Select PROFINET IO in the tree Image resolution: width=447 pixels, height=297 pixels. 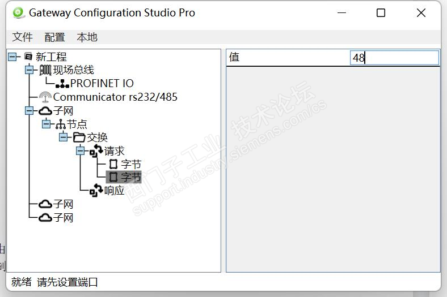pyautogui.click(x=102, y=83)
